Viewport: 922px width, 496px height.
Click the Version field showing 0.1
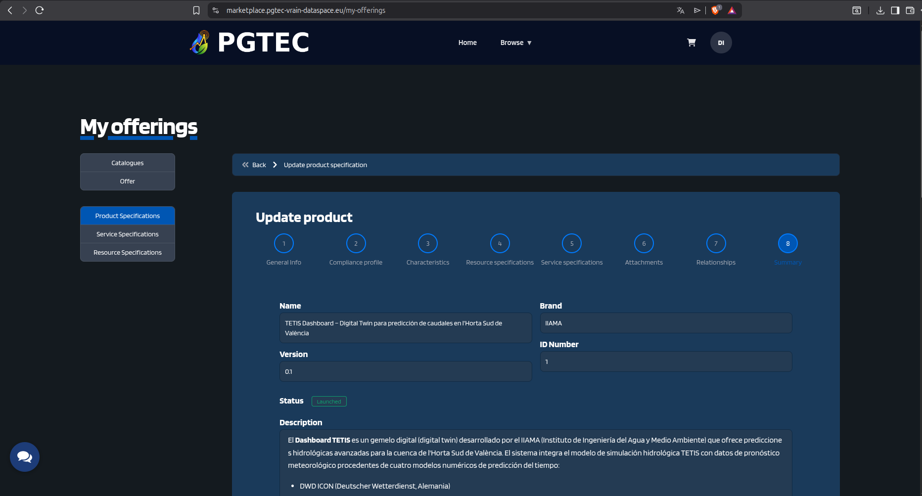click(x=406, y=371)
